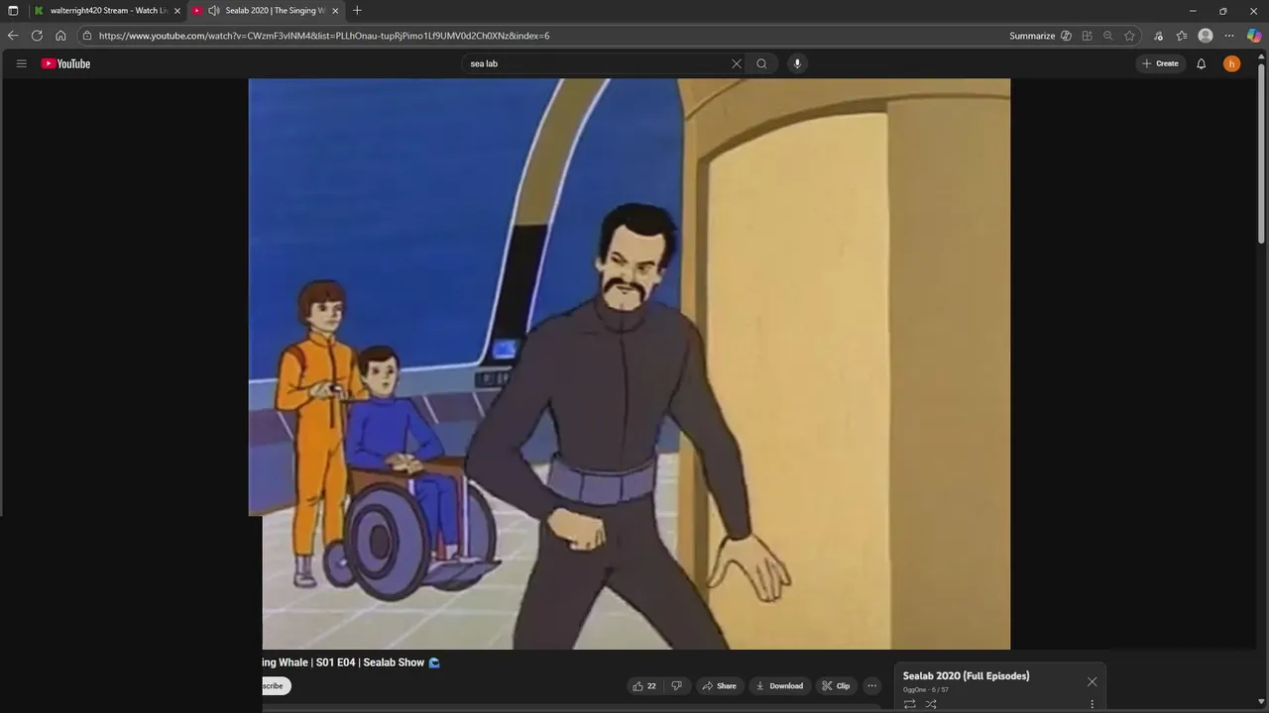Open browser home page
Screen dimensions: 1269x713
[60, 36]
